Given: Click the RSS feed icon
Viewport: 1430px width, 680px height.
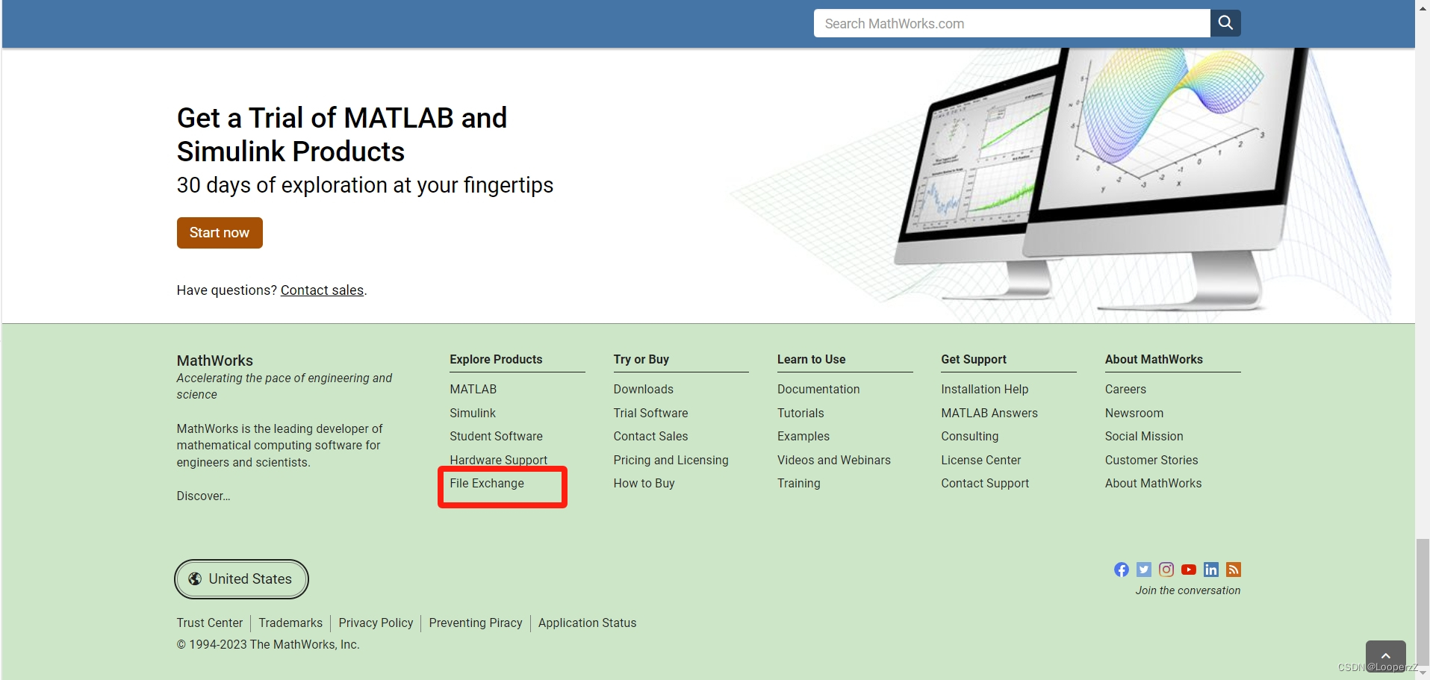Looking at the screenshot, I should tap(1233, 569).
